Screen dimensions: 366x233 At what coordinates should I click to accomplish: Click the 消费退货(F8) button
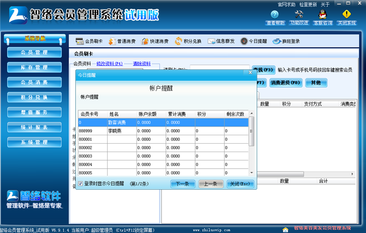285,83
